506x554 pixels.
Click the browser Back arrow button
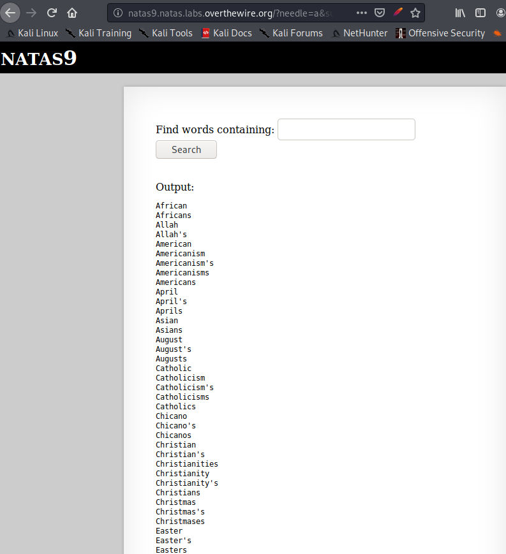click(11, 13)
